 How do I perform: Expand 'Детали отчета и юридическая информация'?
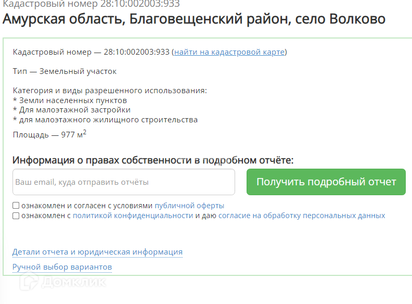pyautogui.click(x=97, y=252)
